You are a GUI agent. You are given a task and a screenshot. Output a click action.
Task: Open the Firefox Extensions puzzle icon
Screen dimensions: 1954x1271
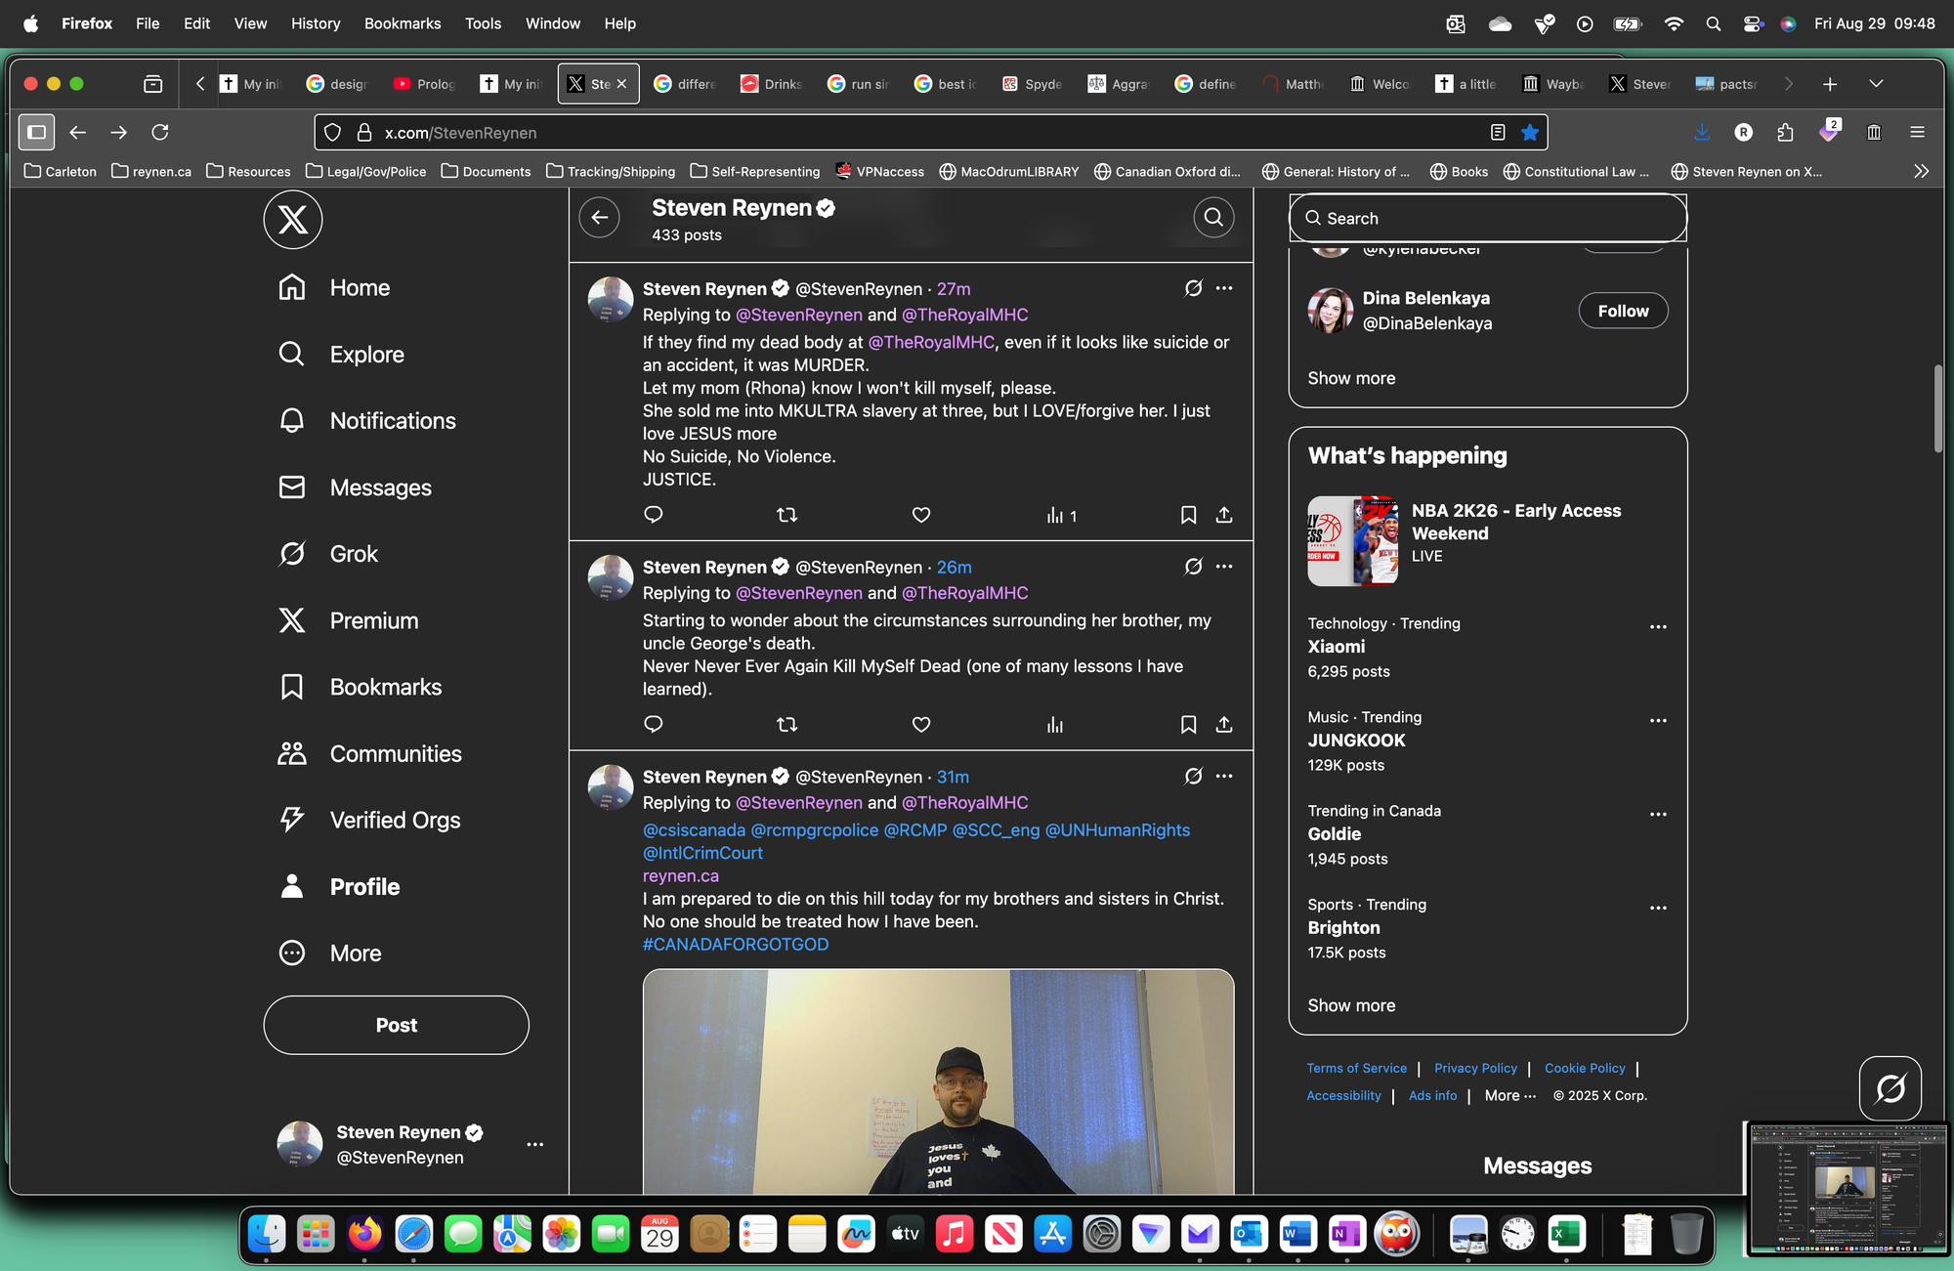coord(1785,132)
